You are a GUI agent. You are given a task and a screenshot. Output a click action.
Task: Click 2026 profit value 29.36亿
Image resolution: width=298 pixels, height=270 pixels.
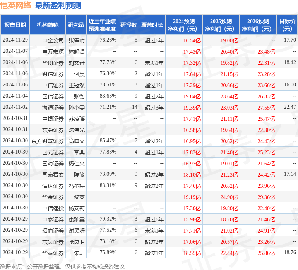tap(266, 197)
